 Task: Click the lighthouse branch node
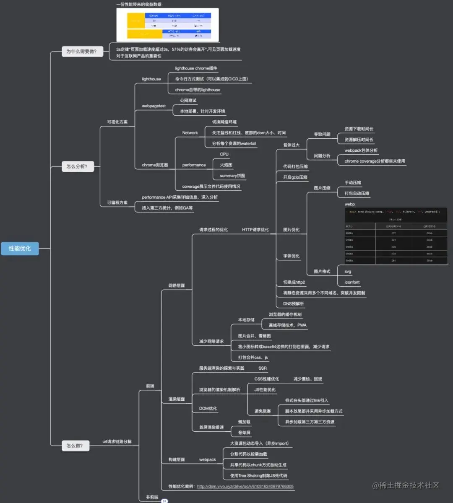point(151,79)
